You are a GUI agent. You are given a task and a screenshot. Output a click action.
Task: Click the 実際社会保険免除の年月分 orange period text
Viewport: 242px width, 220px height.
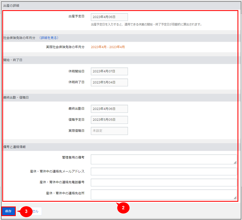[x=108, y=47]
